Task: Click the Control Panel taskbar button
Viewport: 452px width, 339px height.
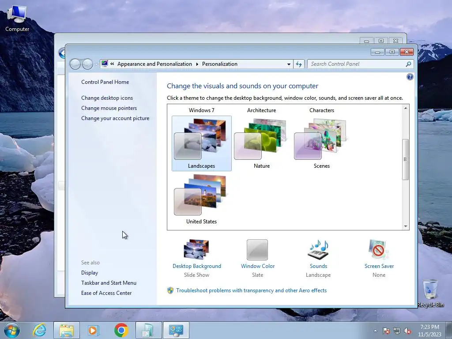Action: (x=176, y=330)
